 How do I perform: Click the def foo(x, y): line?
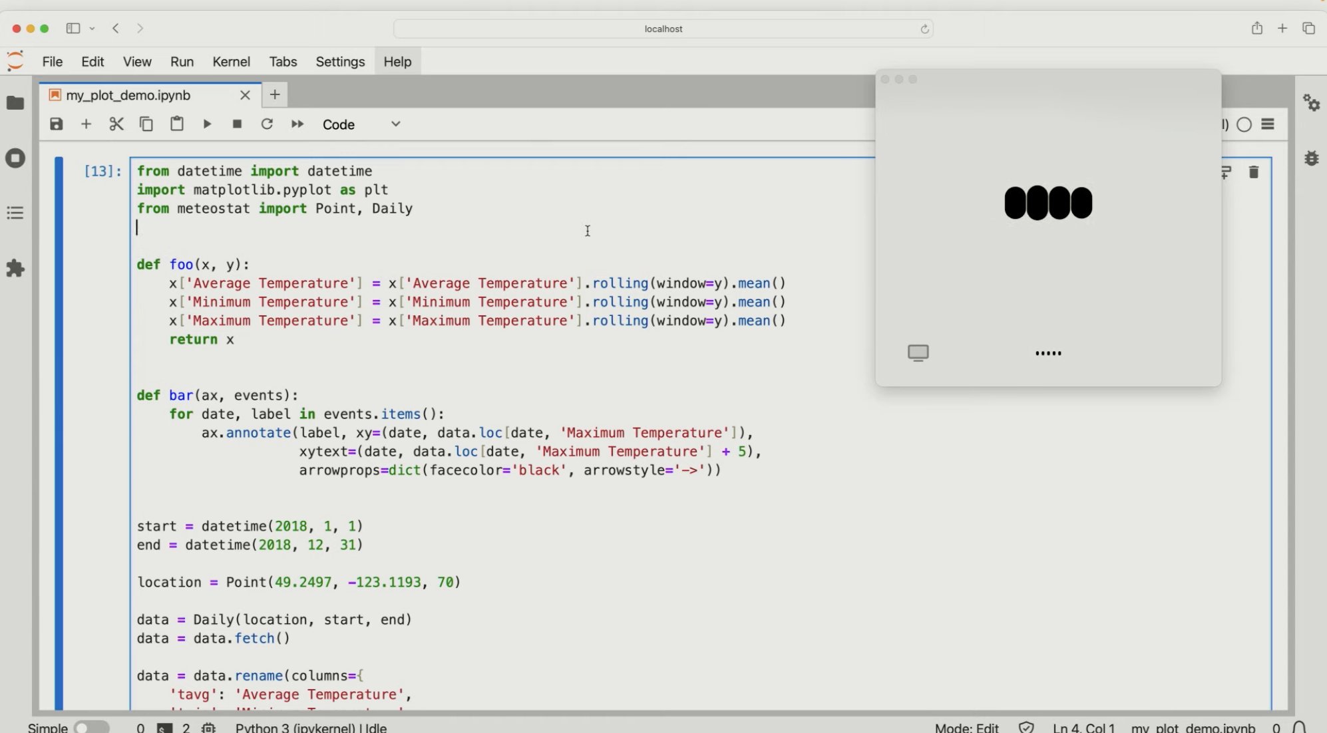pos(193,265)
